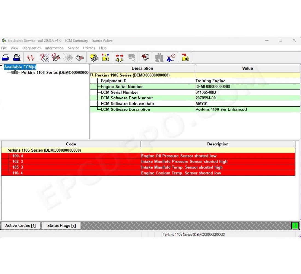
Task: Select Perkins 1106 Series codes group row
Action: coord(148,150)
